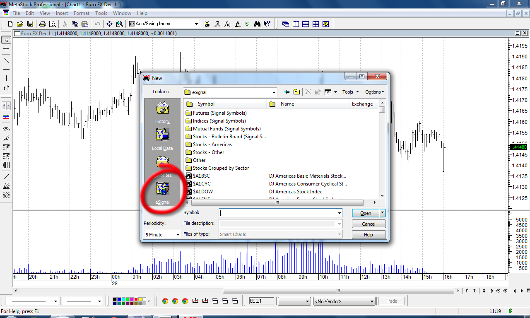Screen dimensions: 530x318
Task: Click the eSignal shortcut in the dialog sidebar
Action: click(162, 192)
